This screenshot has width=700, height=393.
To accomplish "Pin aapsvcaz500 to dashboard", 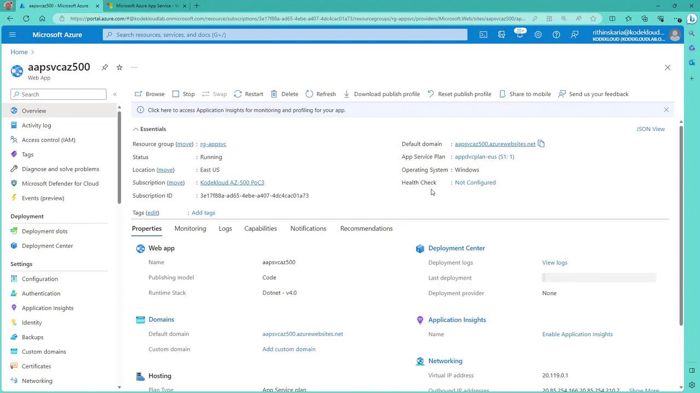I will [104, 67].
